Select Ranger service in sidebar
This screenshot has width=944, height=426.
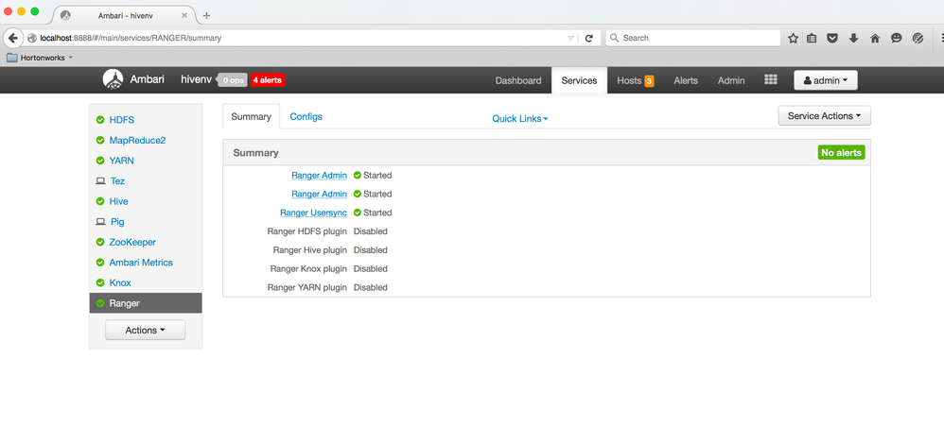[x=146, y=303]
